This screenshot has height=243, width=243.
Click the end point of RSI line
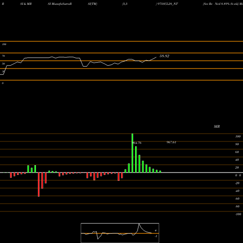tap(156, 57)
